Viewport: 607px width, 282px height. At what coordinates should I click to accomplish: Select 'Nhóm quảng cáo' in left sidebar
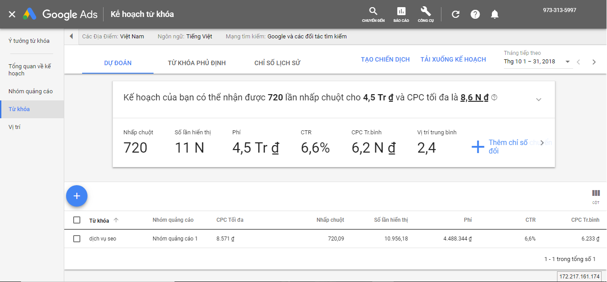(x=30, y=91)
